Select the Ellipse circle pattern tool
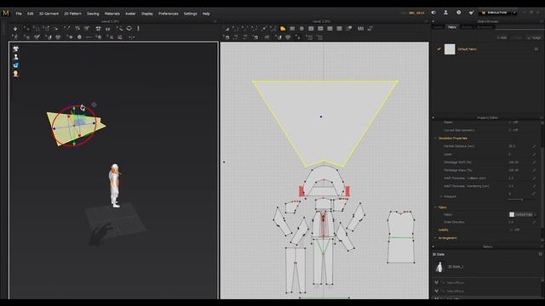The height and width of the screenshot is (306, 545). 301,29
